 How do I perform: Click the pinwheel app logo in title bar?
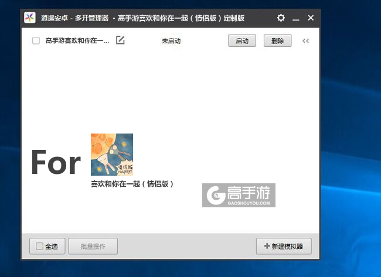[30, 18]
